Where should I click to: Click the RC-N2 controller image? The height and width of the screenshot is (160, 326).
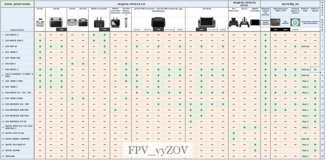72,22
